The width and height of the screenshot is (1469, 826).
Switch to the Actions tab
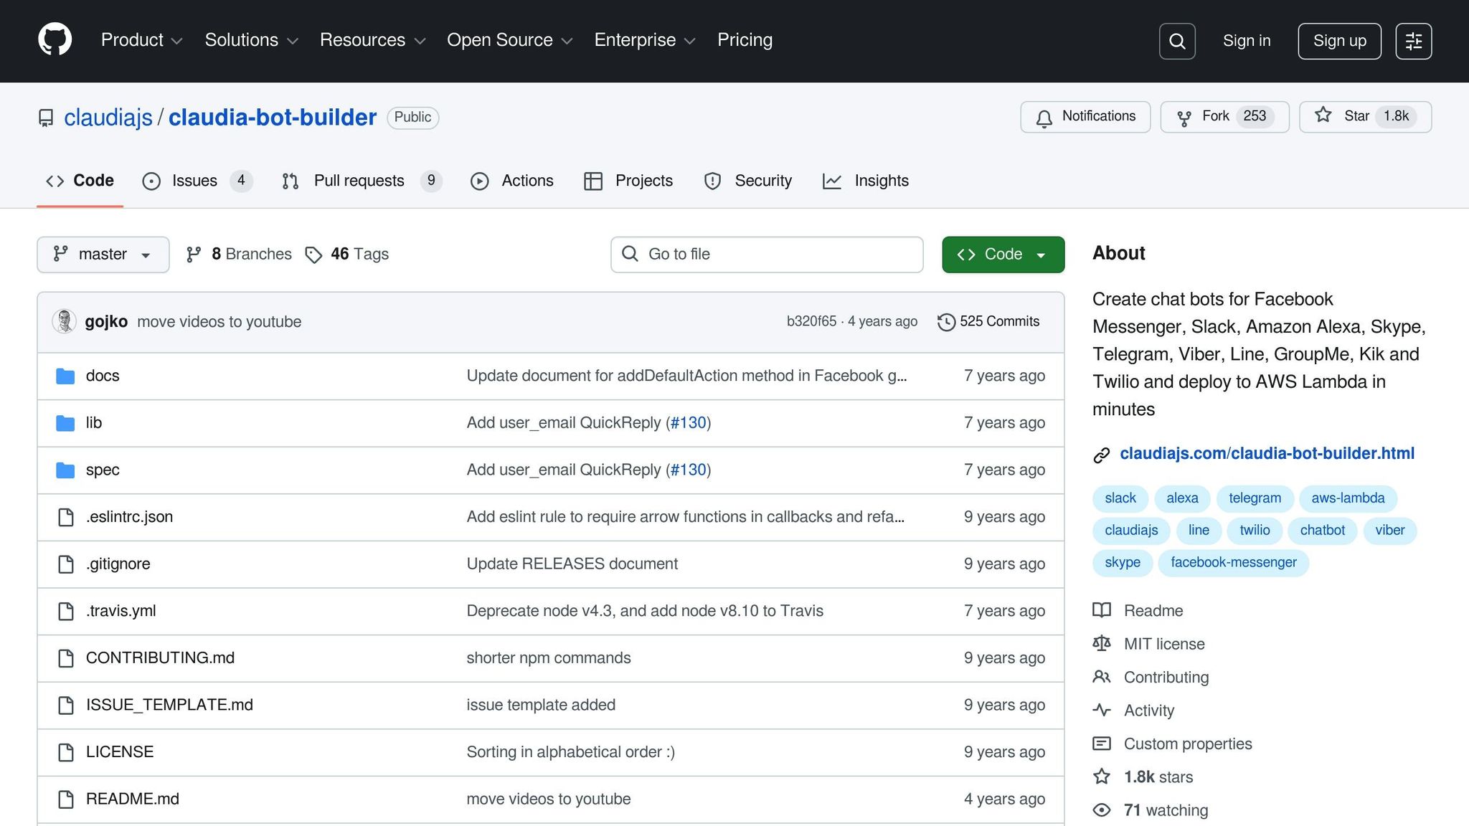512,181
